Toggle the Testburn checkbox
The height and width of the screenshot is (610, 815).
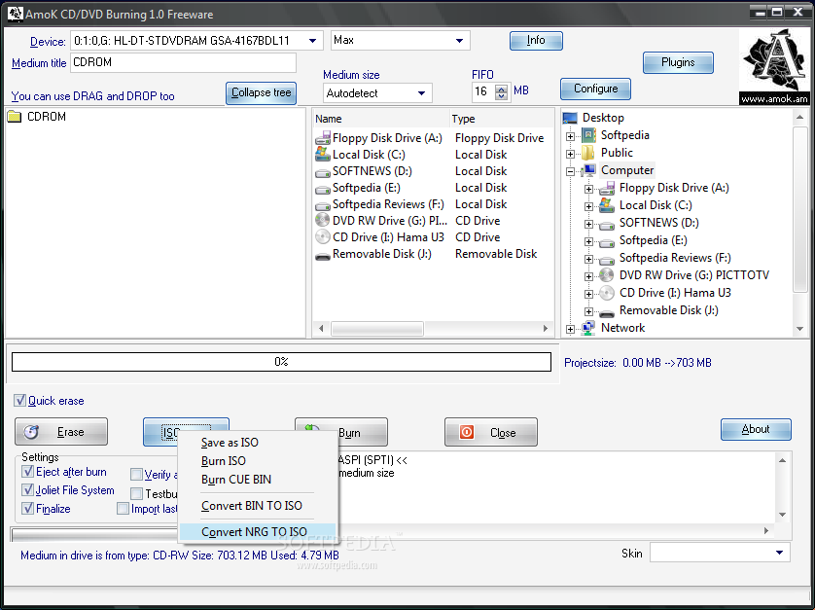pyautogui.click(x=137, y=493)
